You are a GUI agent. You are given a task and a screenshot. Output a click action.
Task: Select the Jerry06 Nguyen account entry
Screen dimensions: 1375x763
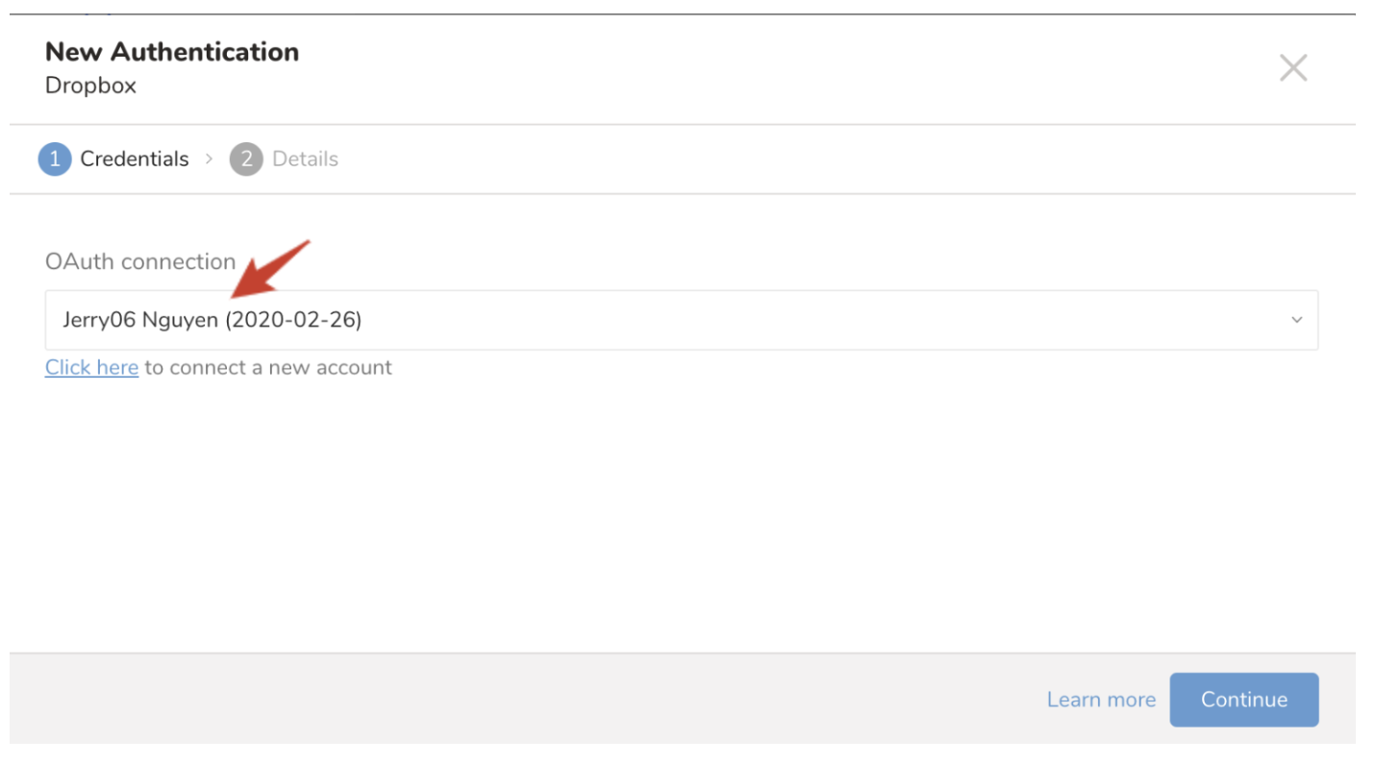[142, 320]
